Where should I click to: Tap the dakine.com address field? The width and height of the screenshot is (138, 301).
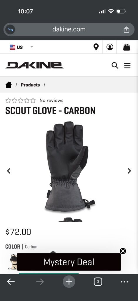69,30
